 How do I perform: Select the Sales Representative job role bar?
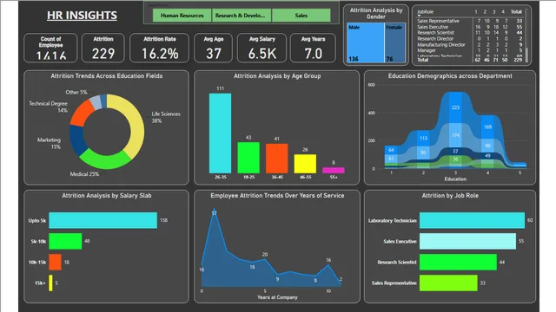click(448, 283)
